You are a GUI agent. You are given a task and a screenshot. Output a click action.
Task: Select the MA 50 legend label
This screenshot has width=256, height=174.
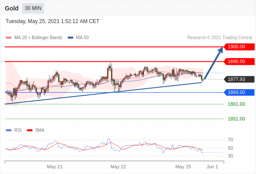(82, 38)
